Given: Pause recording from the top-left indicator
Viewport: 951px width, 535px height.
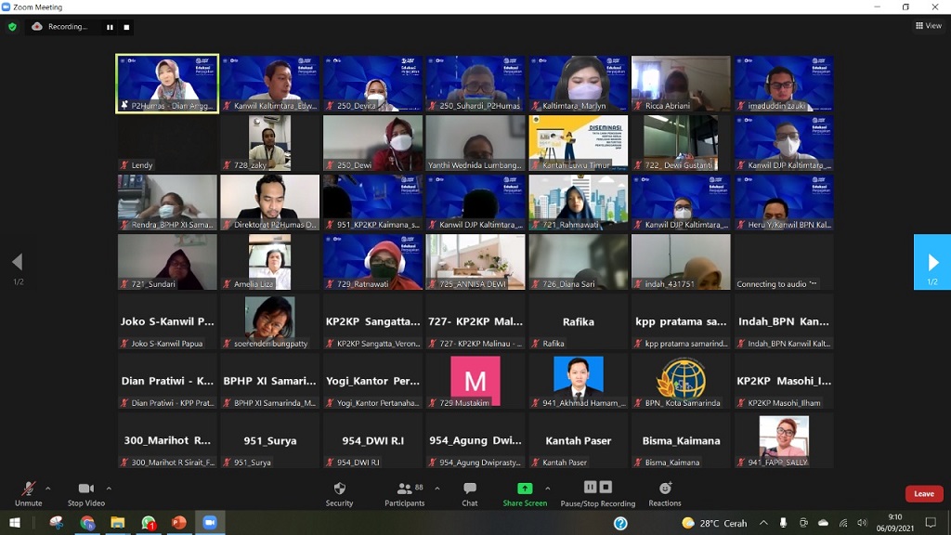Looking at the screenshot, I should coord(110,27).
